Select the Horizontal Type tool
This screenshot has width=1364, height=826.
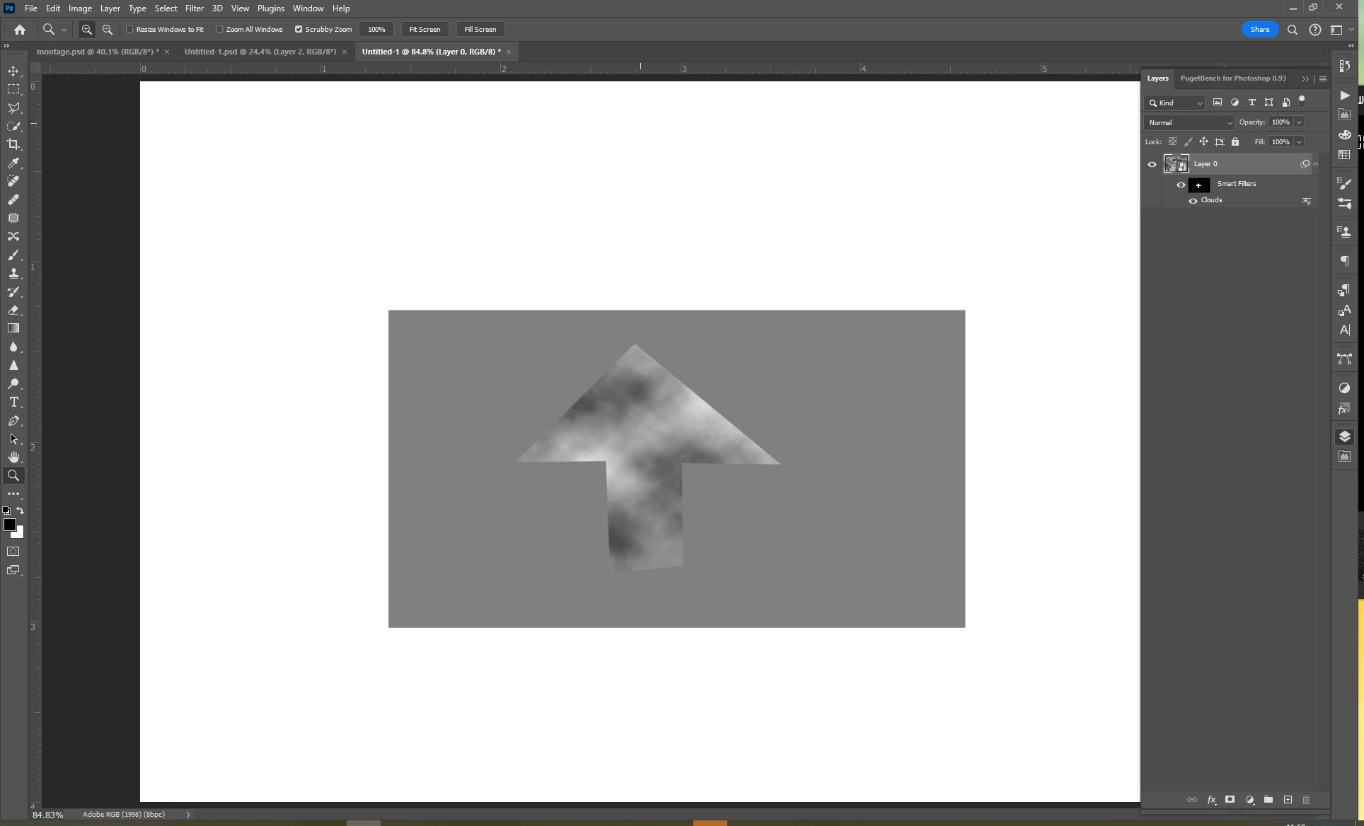coord(13,402)
